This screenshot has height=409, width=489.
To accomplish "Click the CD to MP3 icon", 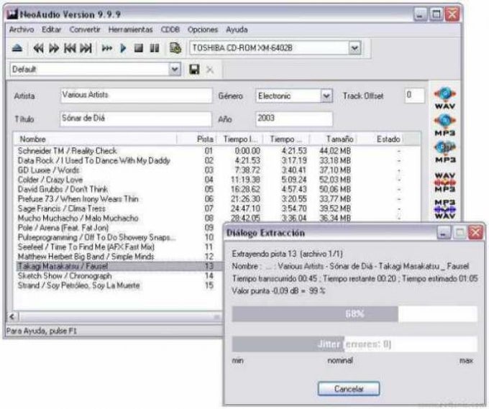I will pos(445,124).
